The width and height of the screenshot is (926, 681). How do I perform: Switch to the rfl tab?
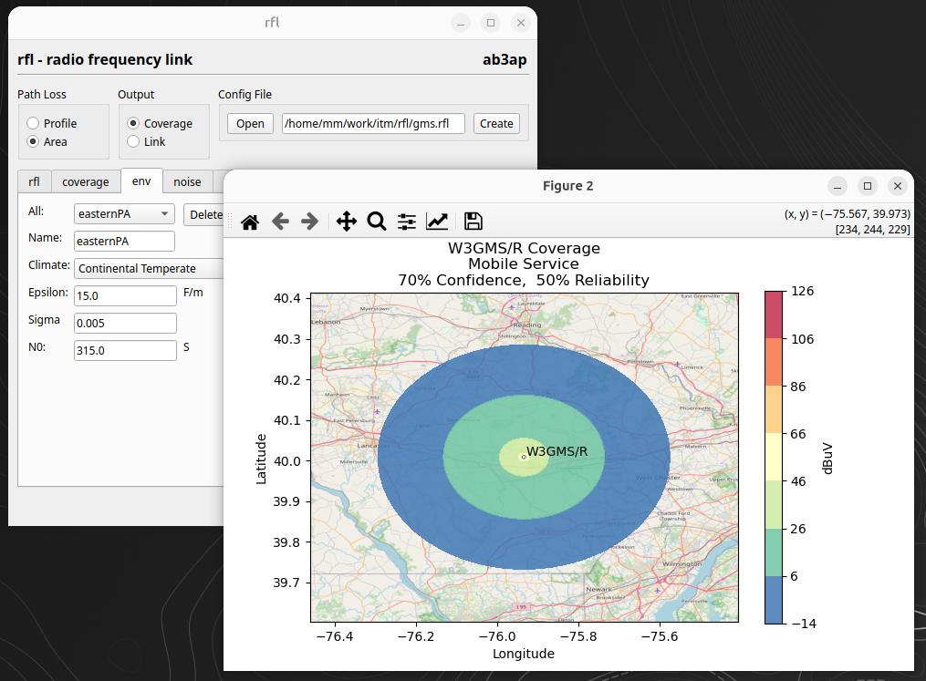click(x=35, y=181)
